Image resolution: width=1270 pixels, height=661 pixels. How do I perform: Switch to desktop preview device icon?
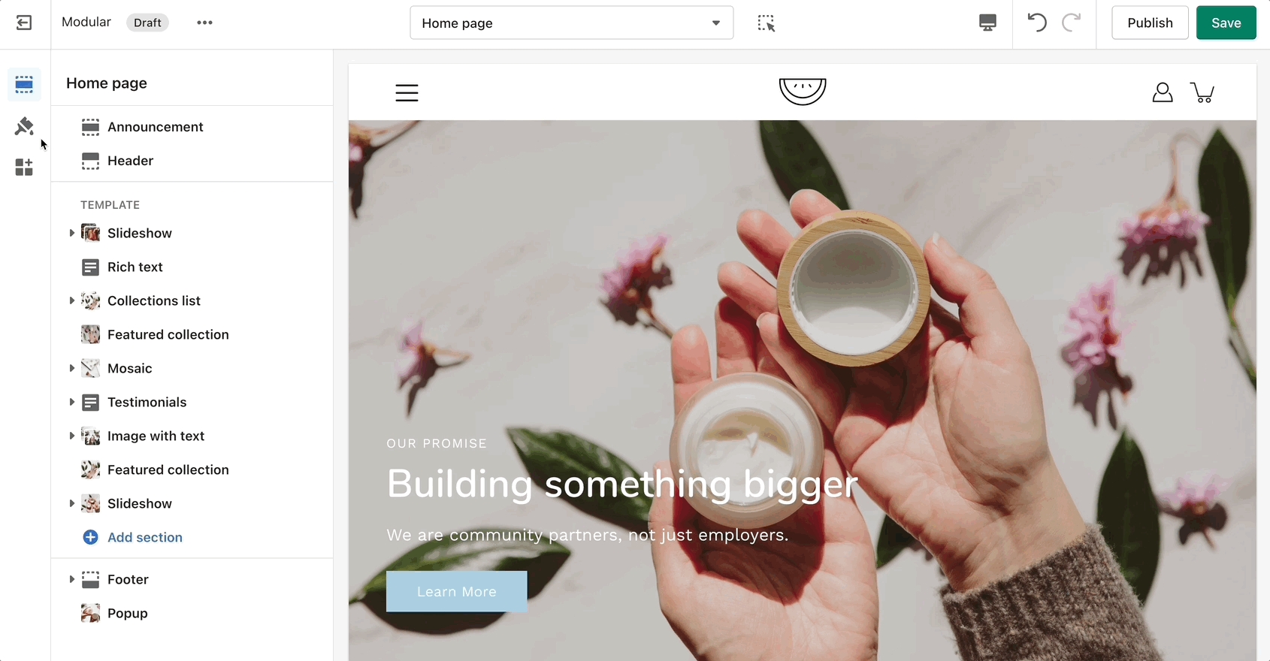[987, 23]
